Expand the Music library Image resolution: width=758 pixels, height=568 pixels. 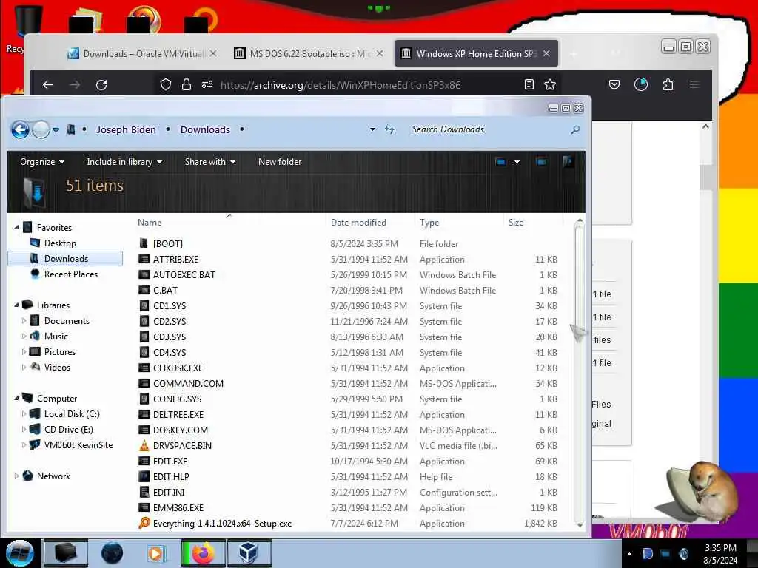24,337
